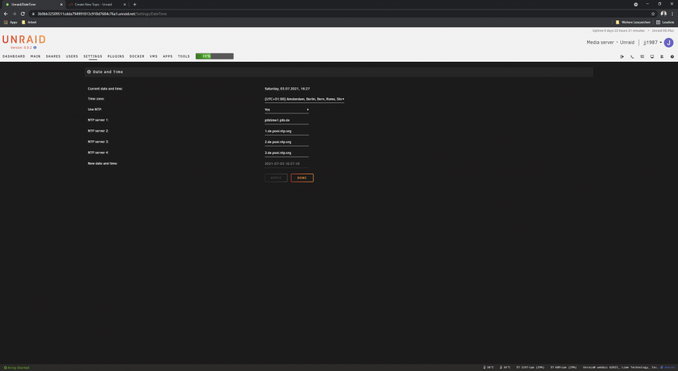Viewport: 678px width, 371px height.
Task: Click the browser back arrow
Action: [x=5, y=14]
